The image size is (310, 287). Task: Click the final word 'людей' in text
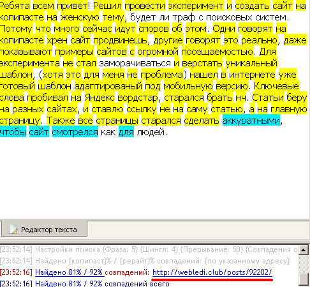click(151, 132)
